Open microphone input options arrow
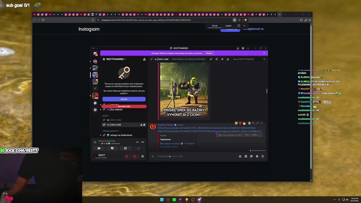This screenshot has width=361, height=203. click(x=130, y=156)
